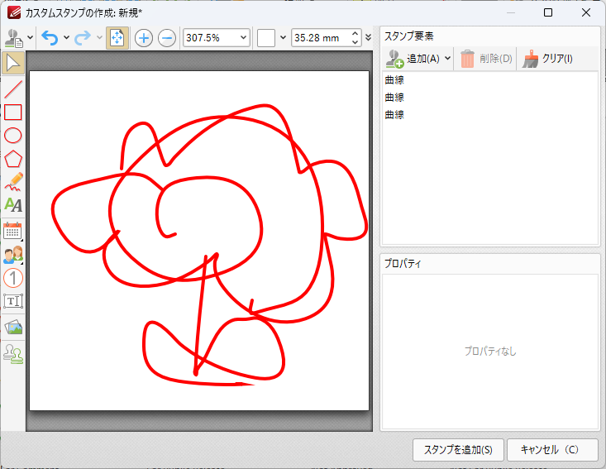The width and height of the screenshot is (606, 469).
Task: Click the zoom in plus icon
Action: coord(144,38)
